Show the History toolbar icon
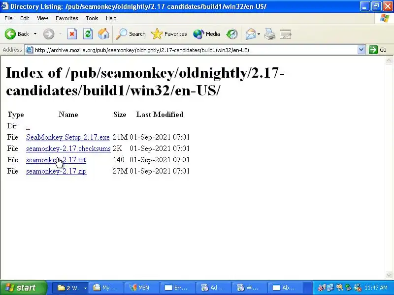This screenshot has height=295, width=394. (x=231, y=34)
